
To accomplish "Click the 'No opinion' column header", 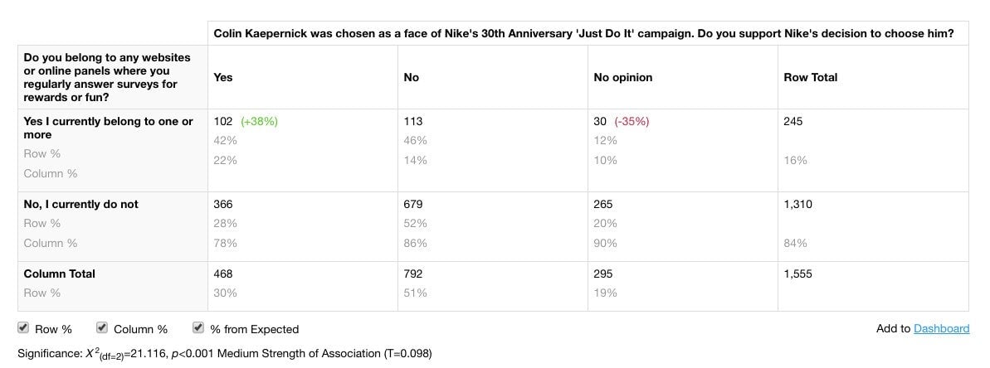I will [623, 78].
